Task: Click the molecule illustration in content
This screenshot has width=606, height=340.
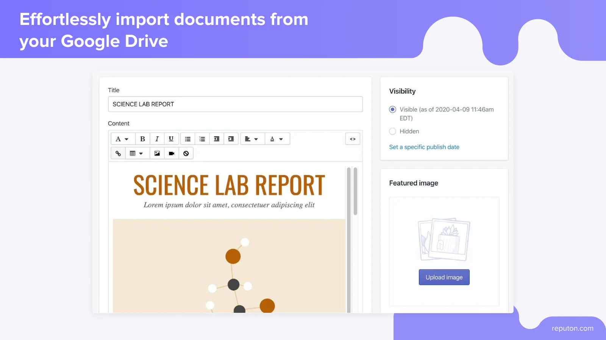Action: [x=229, y=266]
